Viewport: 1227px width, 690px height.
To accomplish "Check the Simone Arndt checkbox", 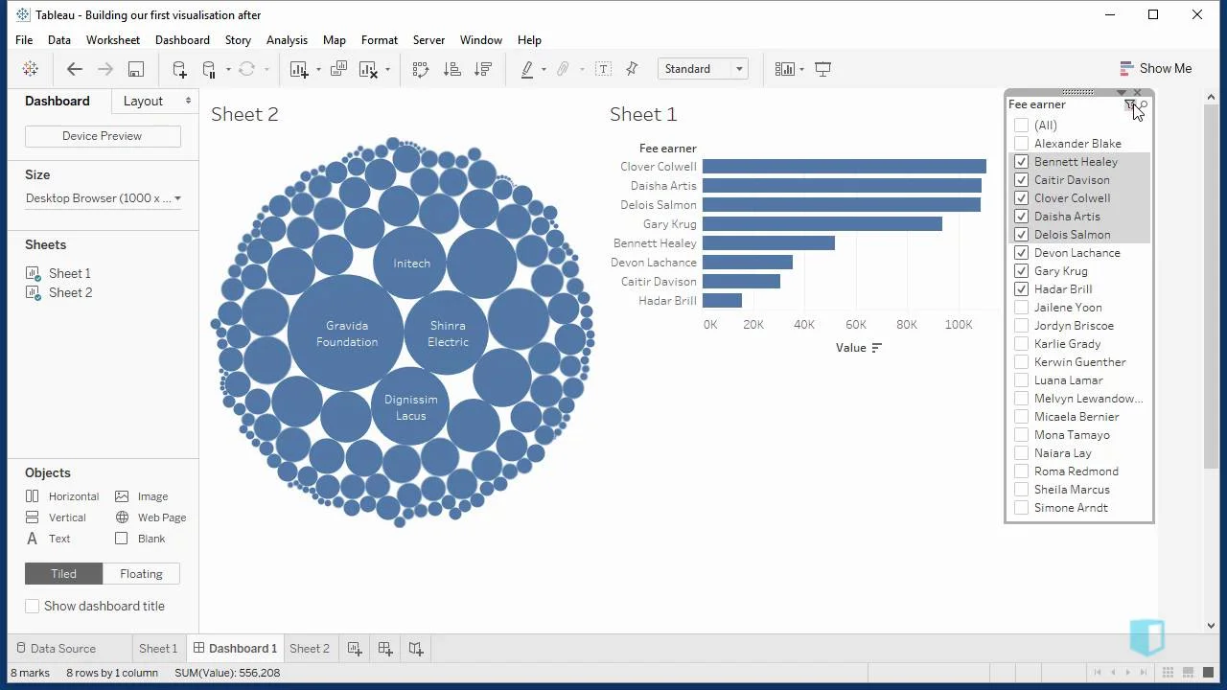I will point(1021,508).
